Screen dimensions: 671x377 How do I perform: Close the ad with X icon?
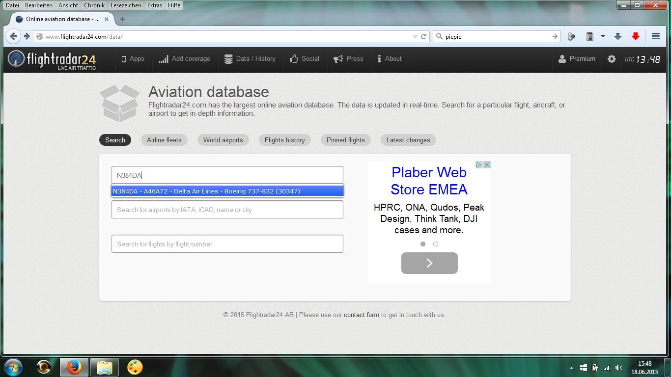click(x=487, y=165)
